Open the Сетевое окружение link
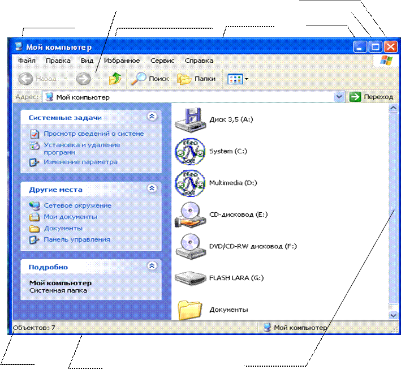Viewport: 401px width, 369px height. [77, 205]
